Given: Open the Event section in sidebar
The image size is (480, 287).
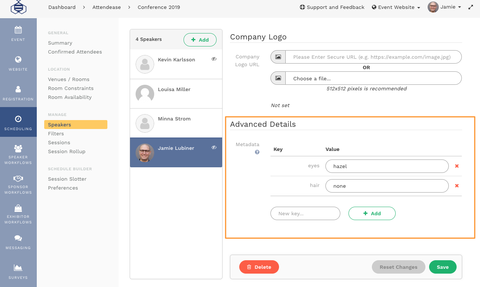Looking at the screenshot, I should coord(18,33).
